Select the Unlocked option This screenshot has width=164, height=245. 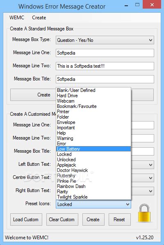click(x=93, y=160)
